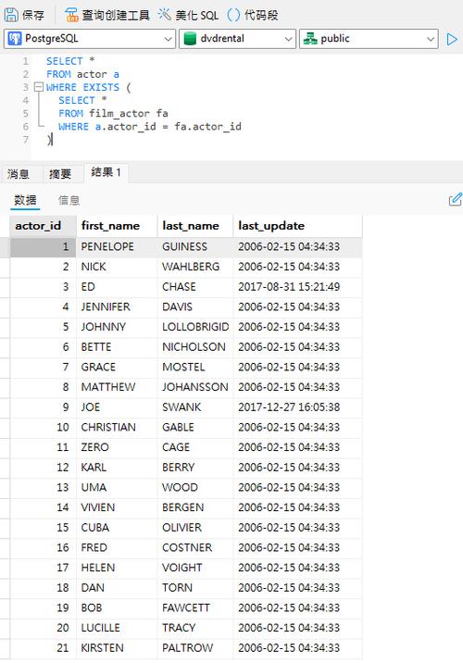
Task: Switch to the 摘要 summary tab
Action: pos(60,174)
